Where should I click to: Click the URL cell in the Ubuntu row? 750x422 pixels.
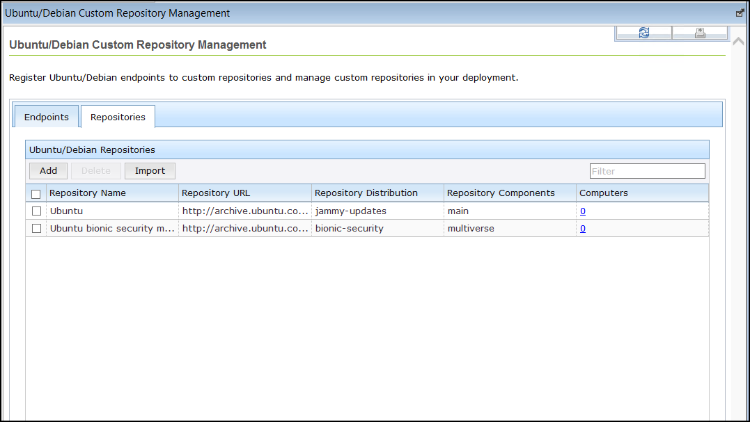pyautogui.click(x=245, y=211)
